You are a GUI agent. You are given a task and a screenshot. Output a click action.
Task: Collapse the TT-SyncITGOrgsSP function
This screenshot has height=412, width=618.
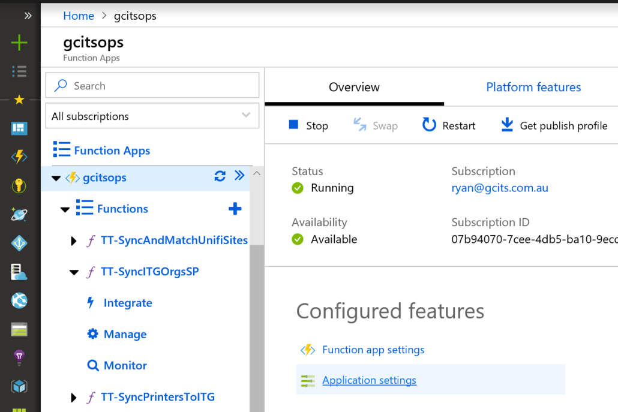click(x=74, y=272)
